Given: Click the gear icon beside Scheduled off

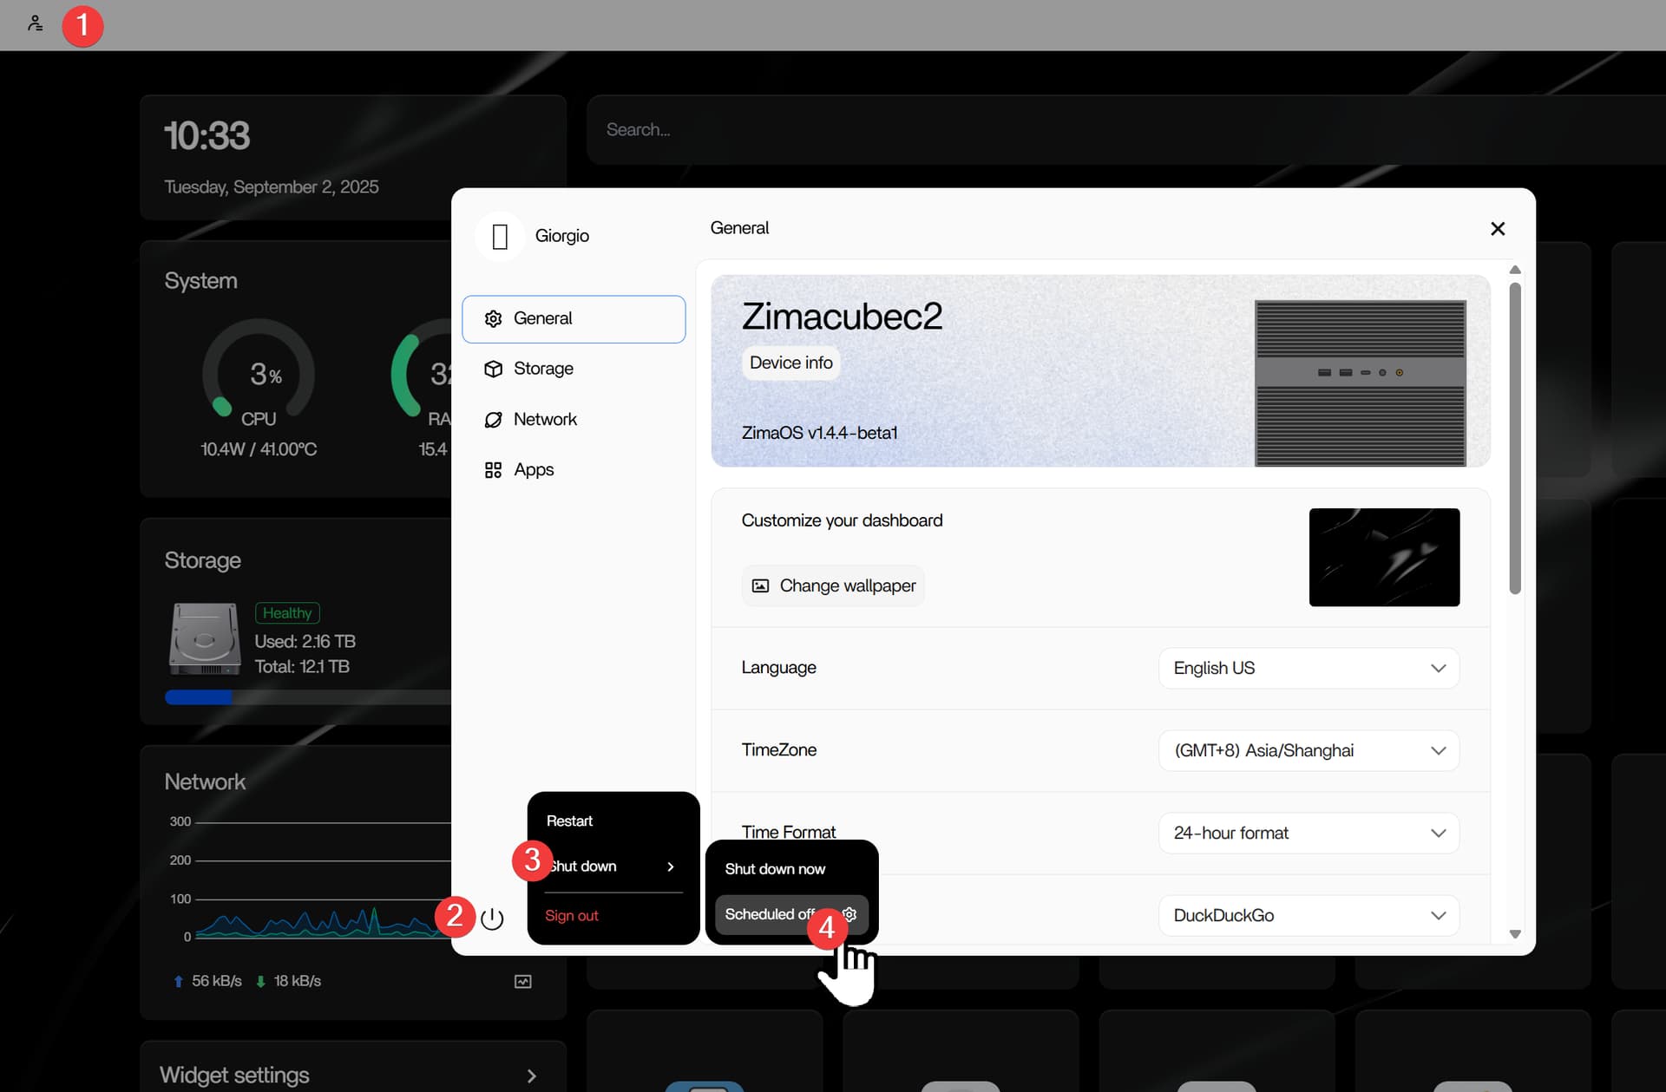Looking at the screenshot, I should [x=850, y=913].
